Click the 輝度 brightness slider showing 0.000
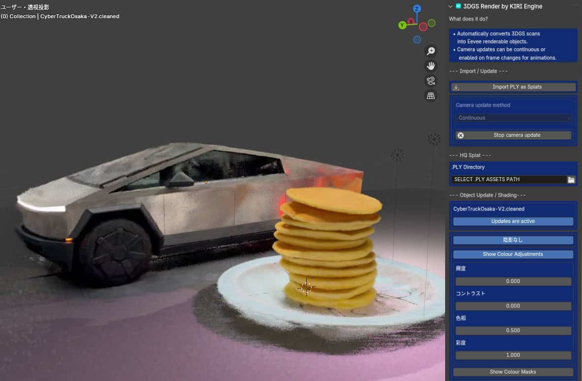This screenshot has width=582, height=381. click(514, 282)
